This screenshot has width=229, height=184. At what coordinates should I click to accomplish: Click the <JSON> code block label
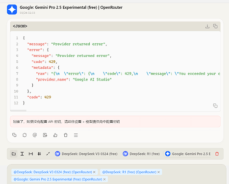point(20,26)
